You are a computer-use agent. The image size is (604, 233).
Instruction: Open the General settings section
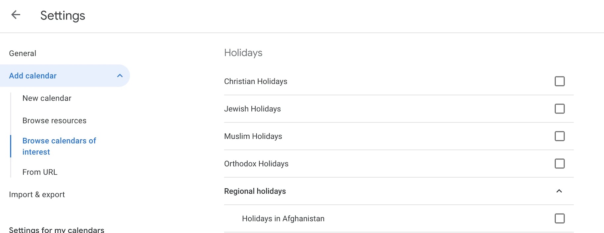point(23,53)
